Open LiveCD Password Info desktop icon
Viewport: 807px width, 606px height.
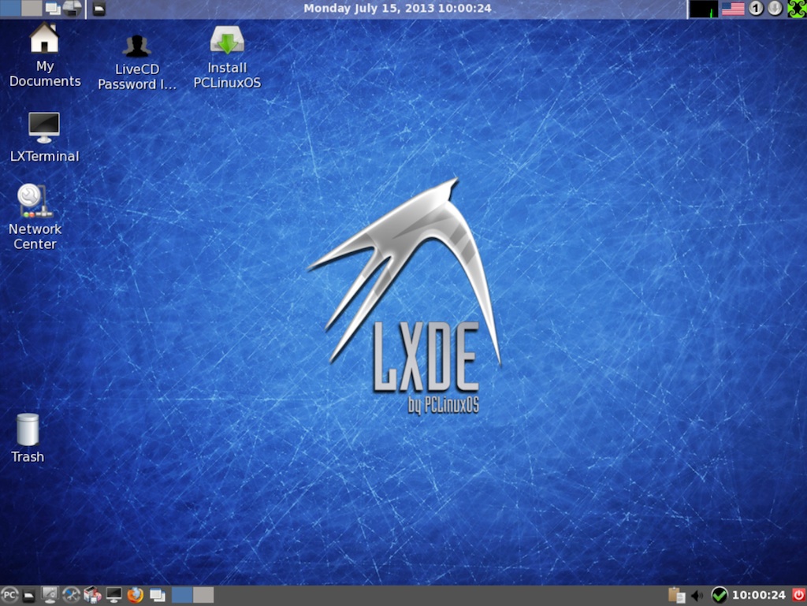point(137,61)
